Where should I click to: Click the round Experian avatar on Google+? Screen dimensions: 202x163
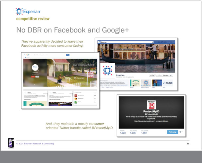pos(35,67)
